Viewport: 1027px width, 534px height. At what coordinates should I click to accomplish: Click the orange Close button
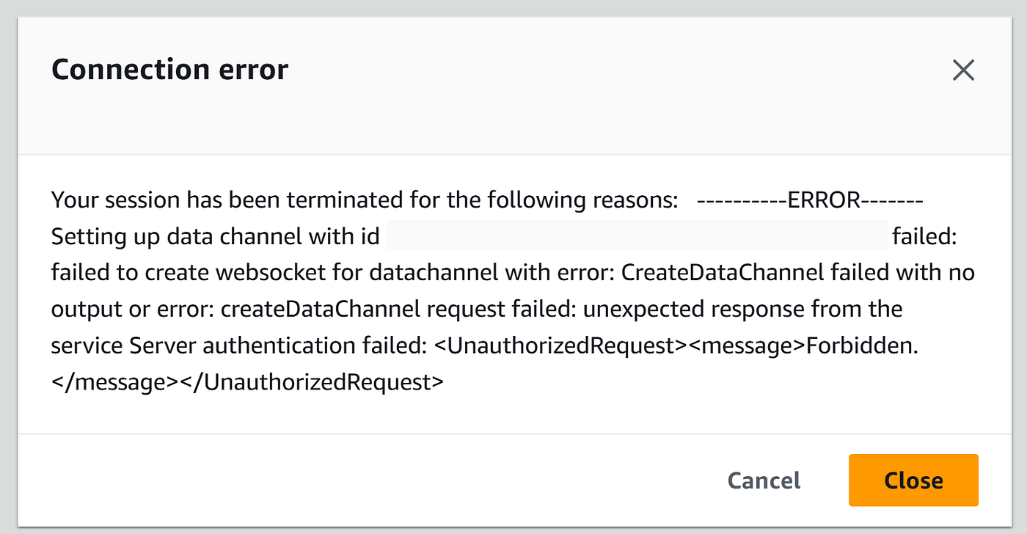913,480
